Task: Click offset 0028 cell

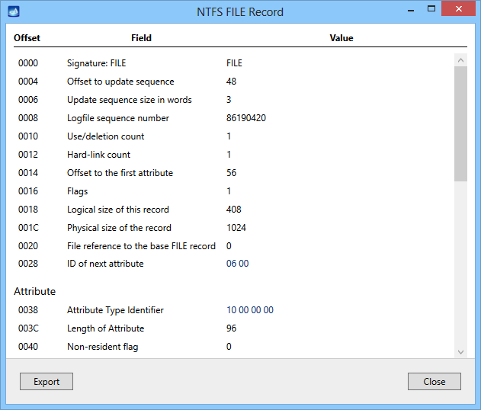Action: click(28, 264)
